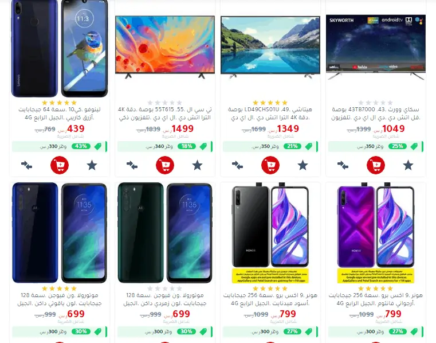Open the Honor 9X Pro Midnight Black title link
The image size is (436, 343).
270,299
